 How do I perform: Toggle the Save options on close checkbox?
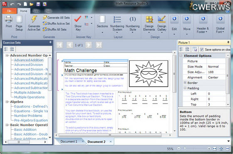point(202,50)
